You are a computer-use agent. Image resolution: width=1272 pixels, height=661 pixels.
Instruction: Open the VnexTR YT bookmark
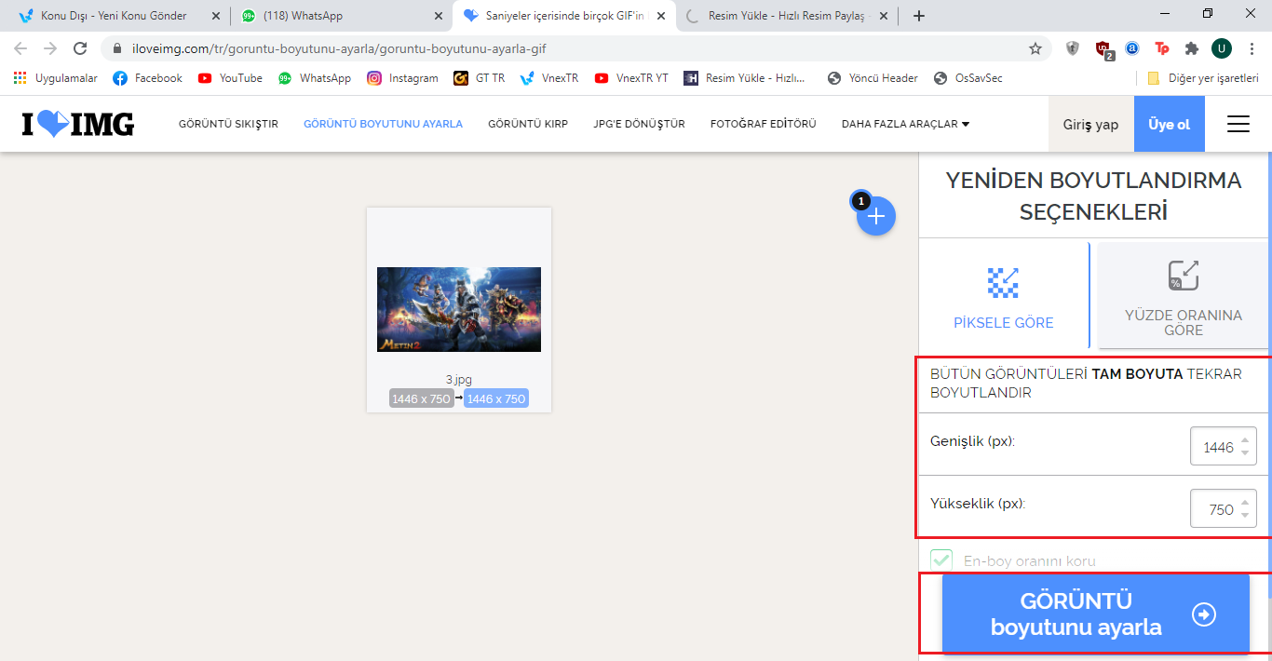[631, 78]
